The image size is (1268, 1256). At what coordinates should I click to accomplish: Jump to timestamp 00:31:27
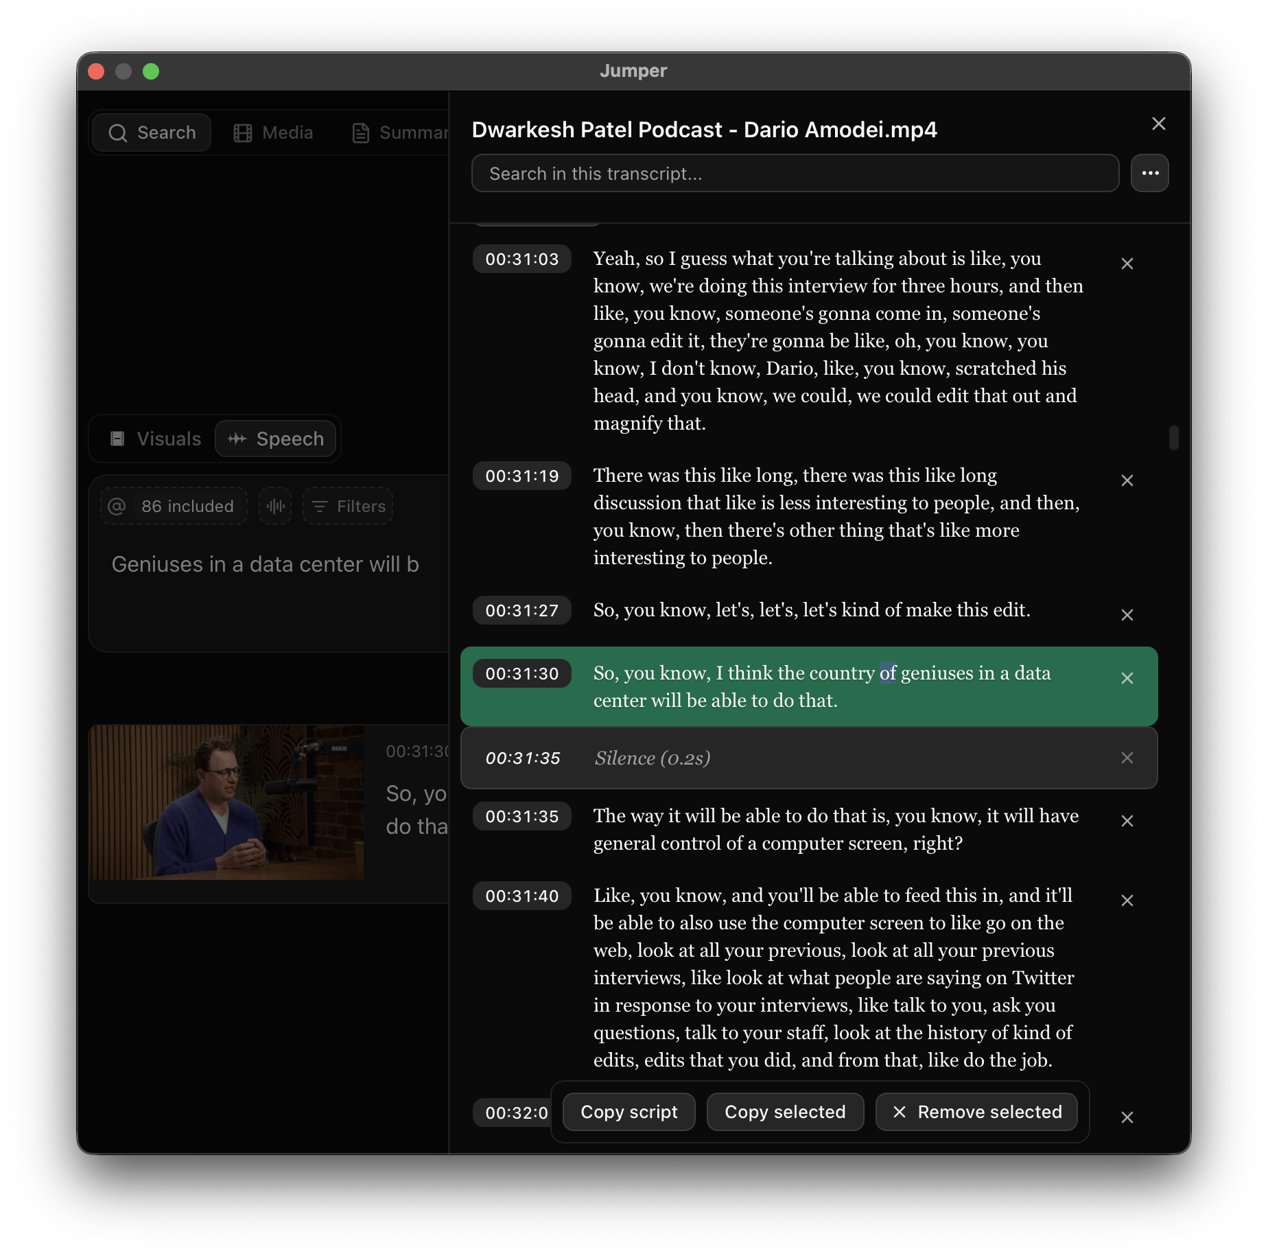click(521, 610)
